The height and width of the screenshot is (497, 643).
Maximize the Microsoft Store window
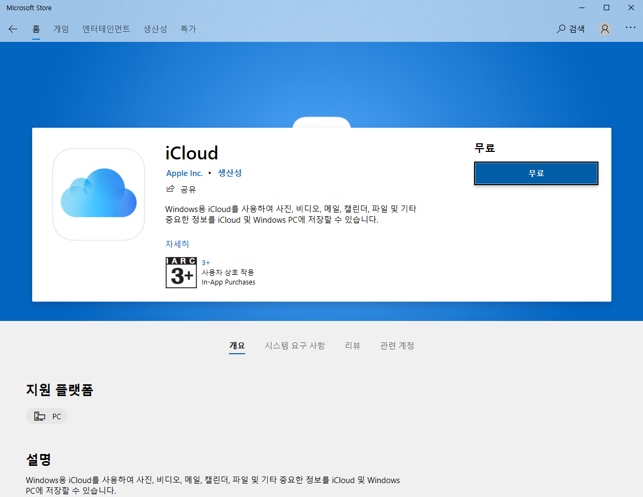point(607,8)
